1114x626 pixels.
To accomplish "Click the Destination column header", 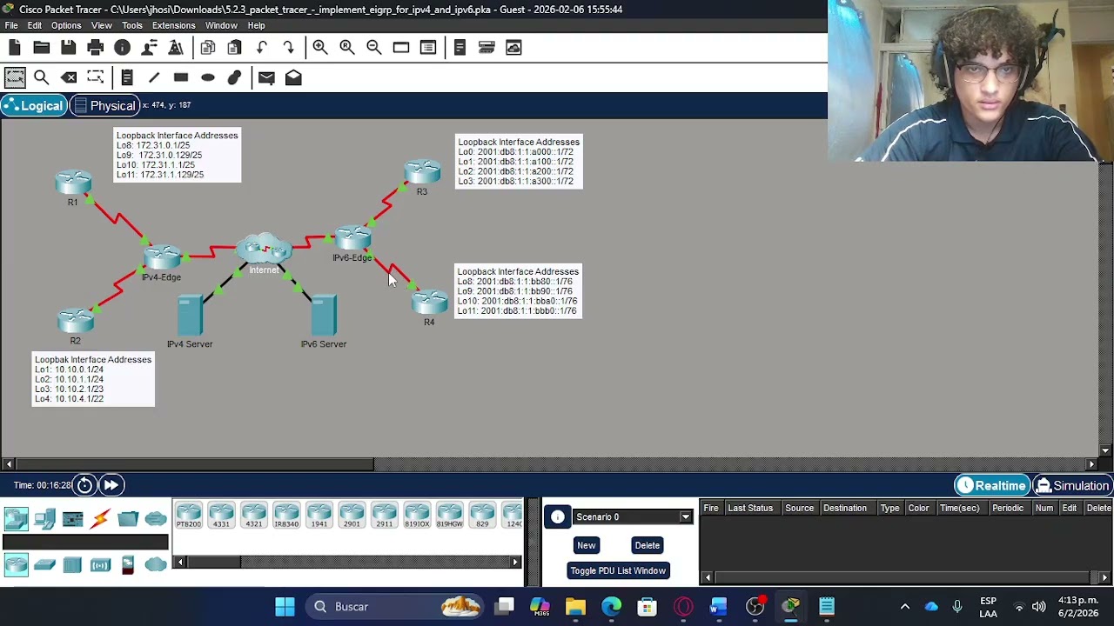I will [844, 508].
